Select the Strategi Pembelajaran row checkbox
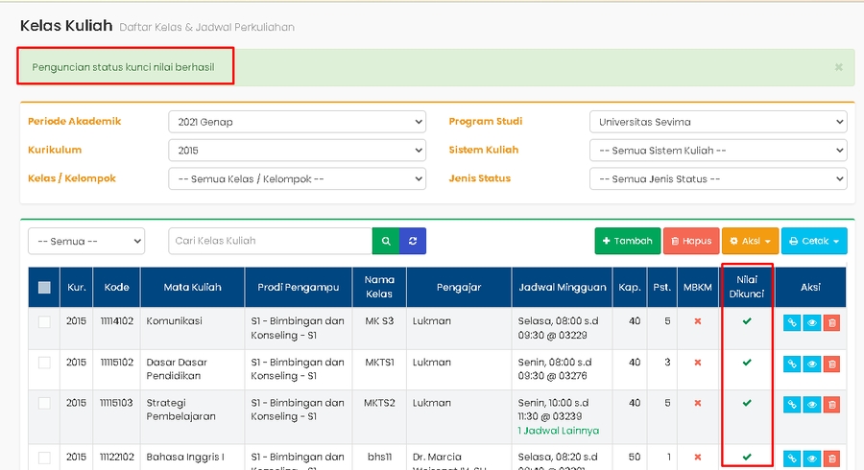Screen dimensions: 864x470 tap(45, 404)
